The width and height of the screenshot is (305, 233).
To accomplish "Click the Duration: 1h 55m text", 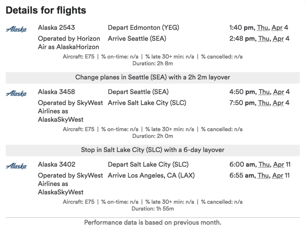I will pos(152,209).
